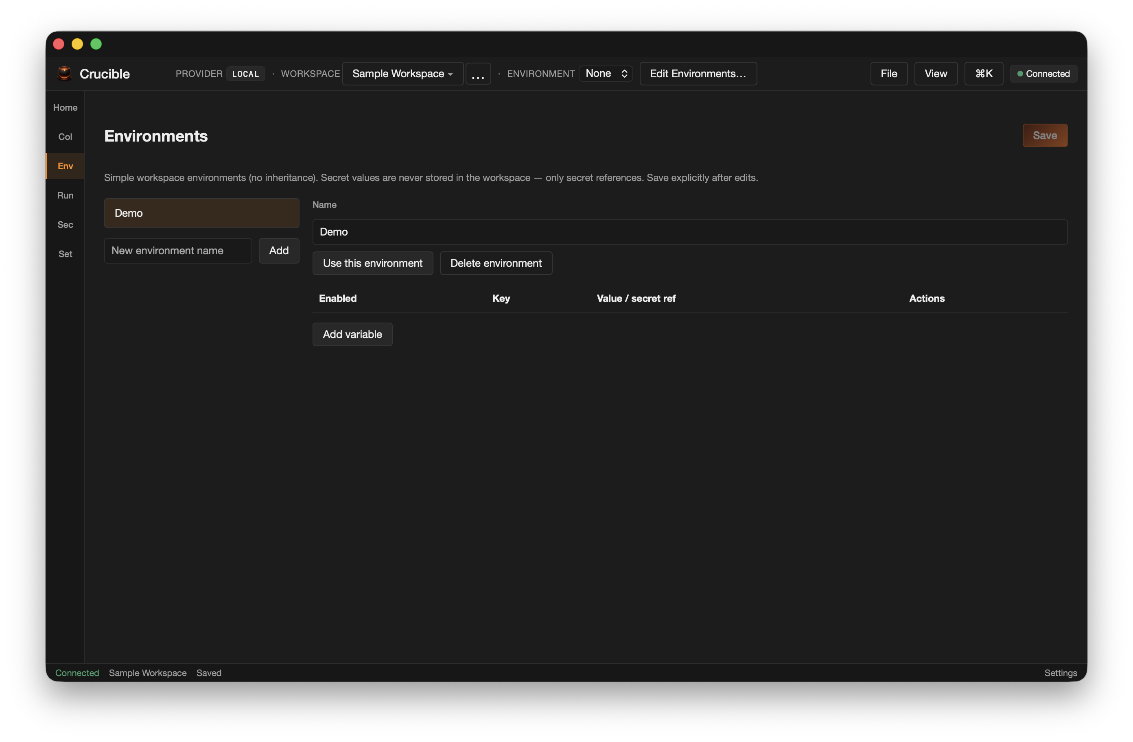This screenshot has height=742, width=1133.
Task: Focus the New environment name field
Action: (178, 250)
